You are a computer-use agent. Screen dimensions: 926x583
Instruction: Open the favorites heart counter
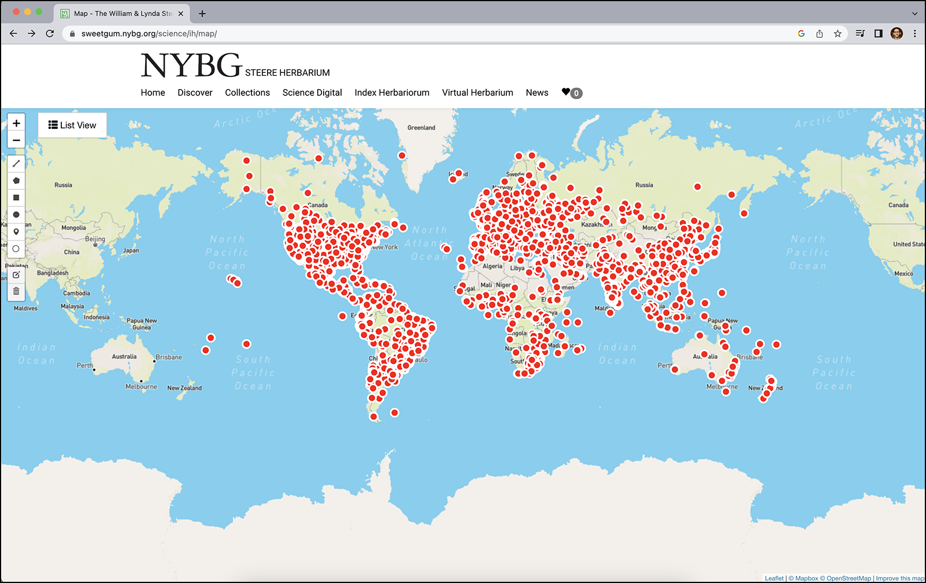pyautogui.click(x=572, y=93)
